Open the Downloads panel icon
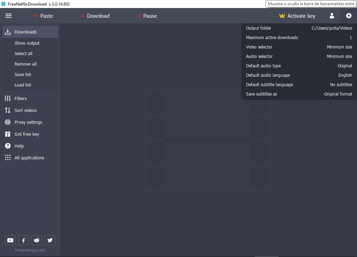 (x=8, y=32)
